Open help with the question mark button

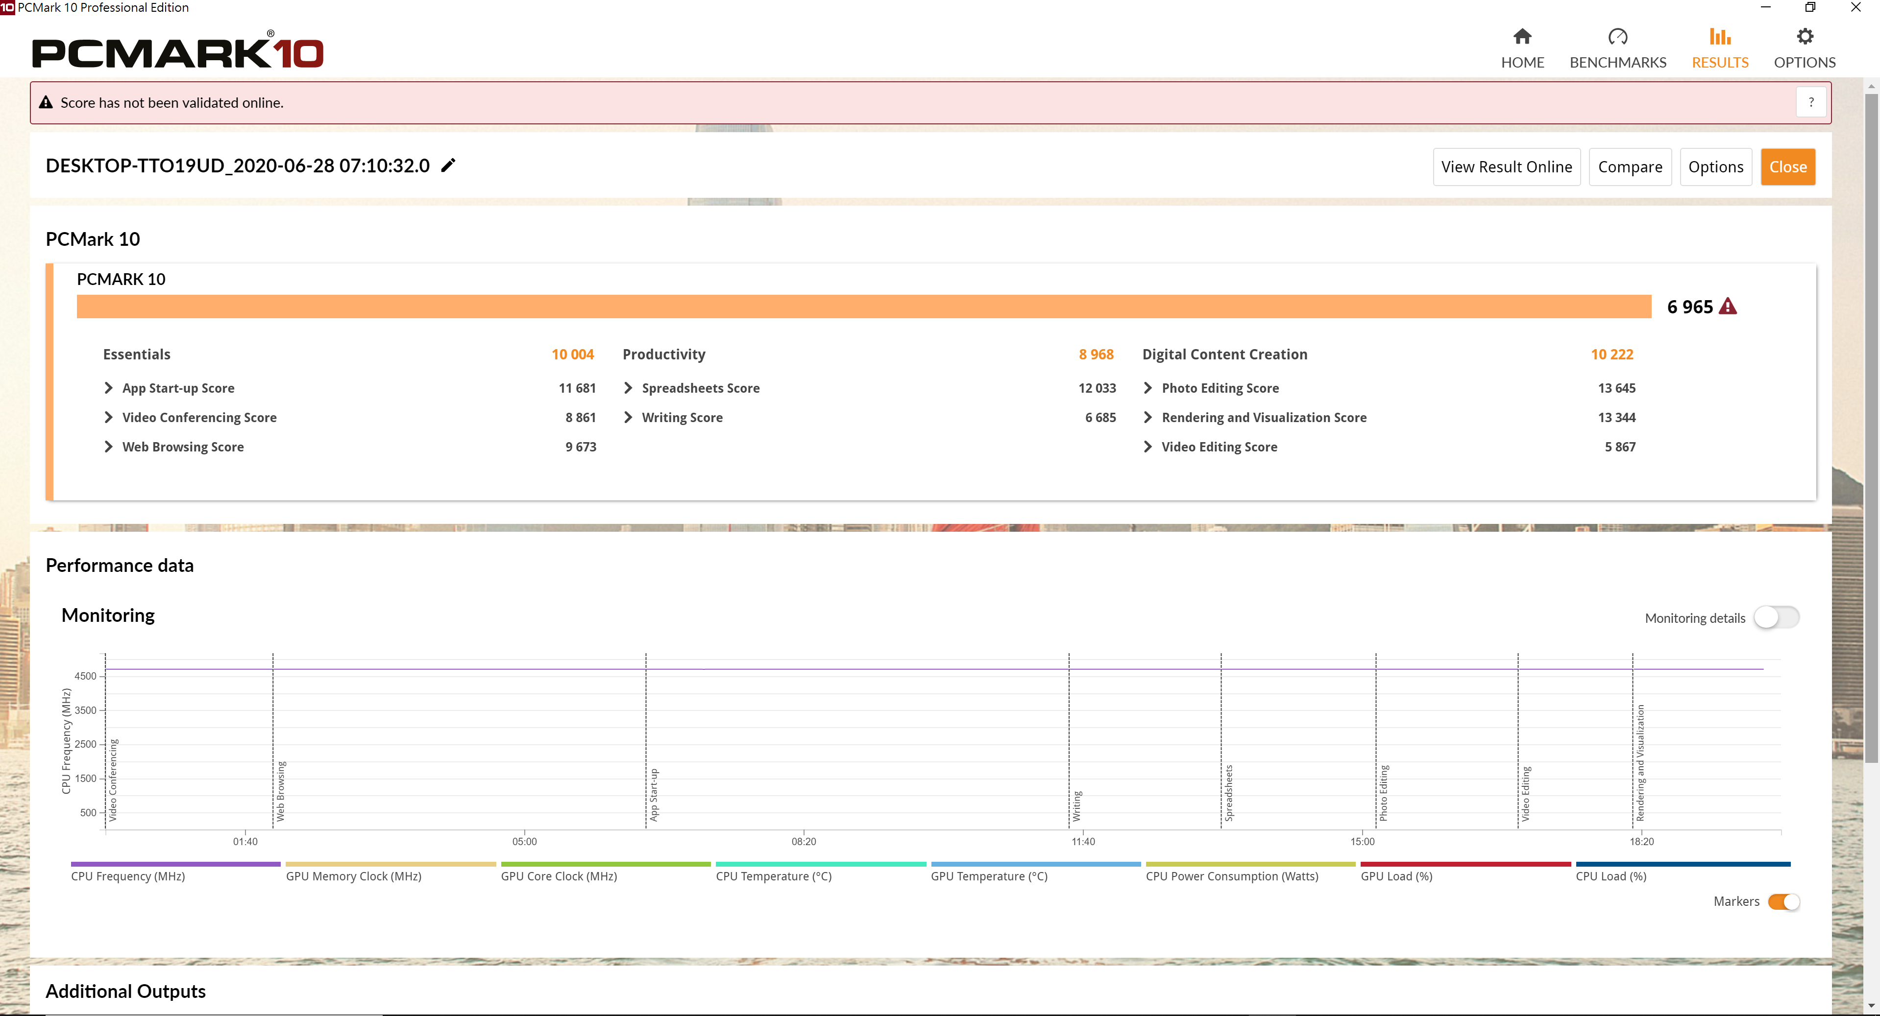coord(1810,103)
